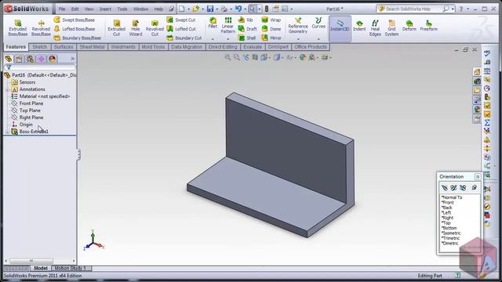Open the Zoom to Fit tool
The width and height of the screenshot is (502, 282).
click(x=227, y=57)
